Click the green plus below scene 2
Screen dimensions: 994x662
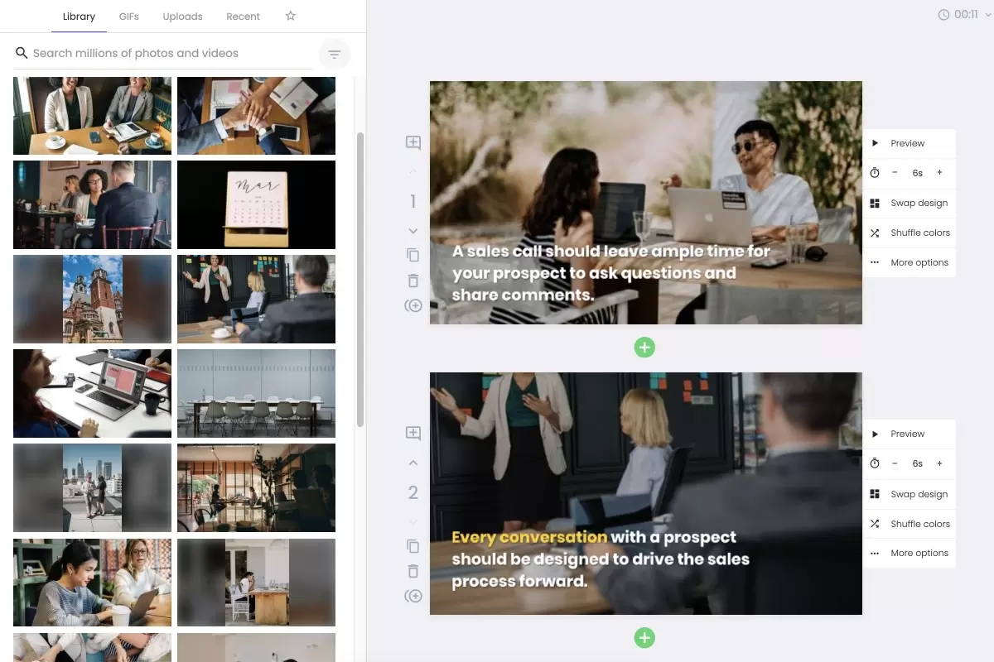pyautogui.click(x=644, y=638)
